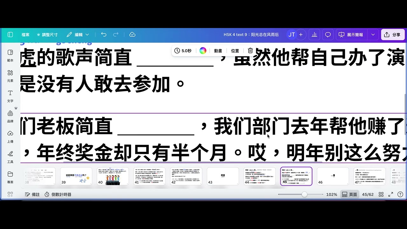Select slide thumbnail 46

point(333,176)
